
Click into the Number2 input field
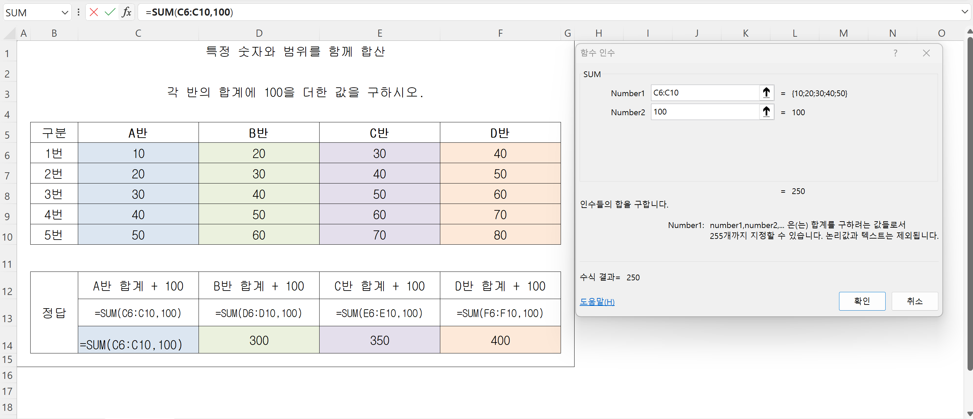[704, 112]
